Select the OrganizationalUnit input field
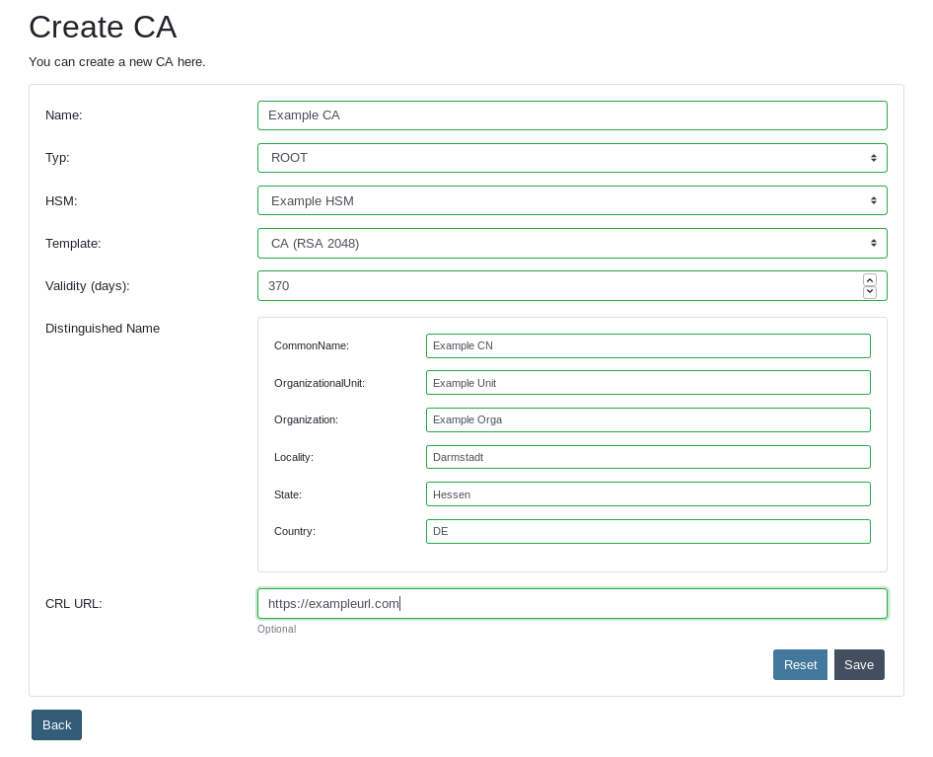Image resolution: width=933 pixels, height=757 pixels. tap(648, 383)
